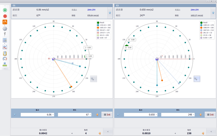
Task: Click the green marker on C2 polar rim
Action: coord(127,45)
